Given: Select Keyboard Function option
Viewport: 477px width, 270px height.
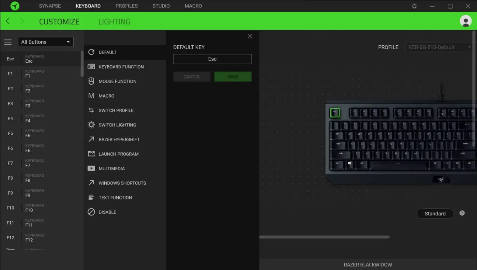Looking at the screenshot, I should coord(125,67).
